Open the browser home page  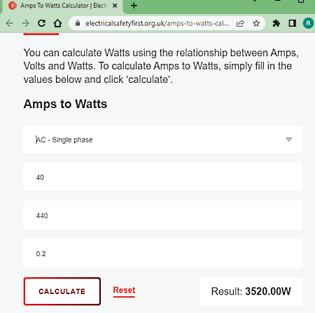[x=57, y=23]
